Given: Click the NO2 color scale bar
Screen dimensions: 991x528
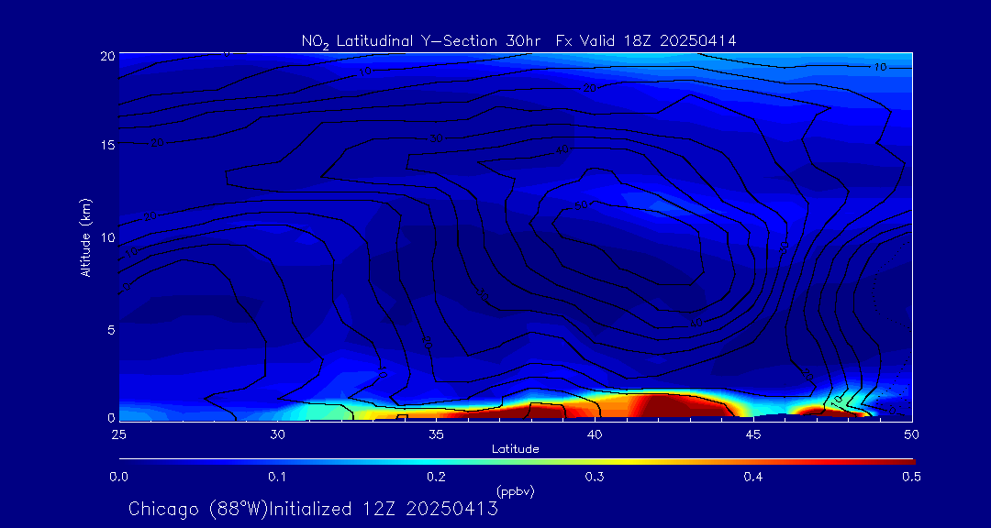Looking at the screenshot, I should coord(517,462).
